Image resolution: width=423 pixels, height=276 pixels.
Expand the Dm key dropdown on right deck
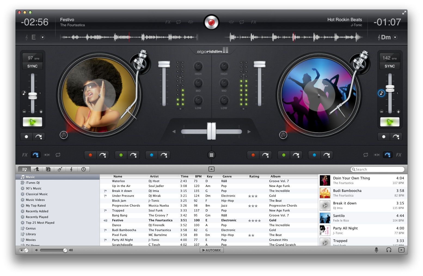(395, 37)
